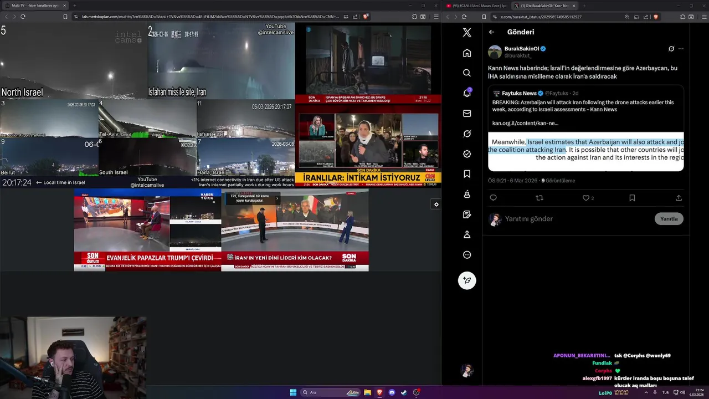Reload the Multi TV page
The image size is (709, 399).
[x=23, y=17]
